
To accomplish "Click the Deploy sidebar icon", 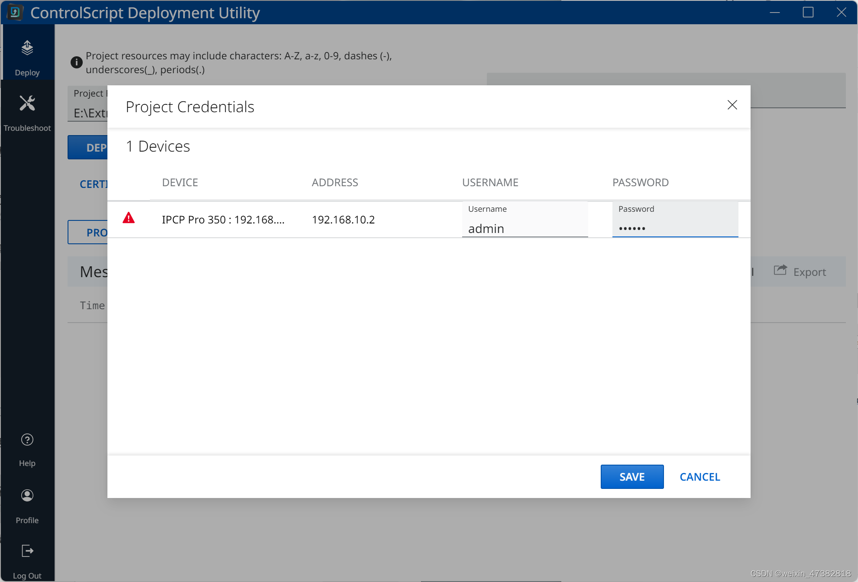I will pyautogui.click(x=27, y=48).
